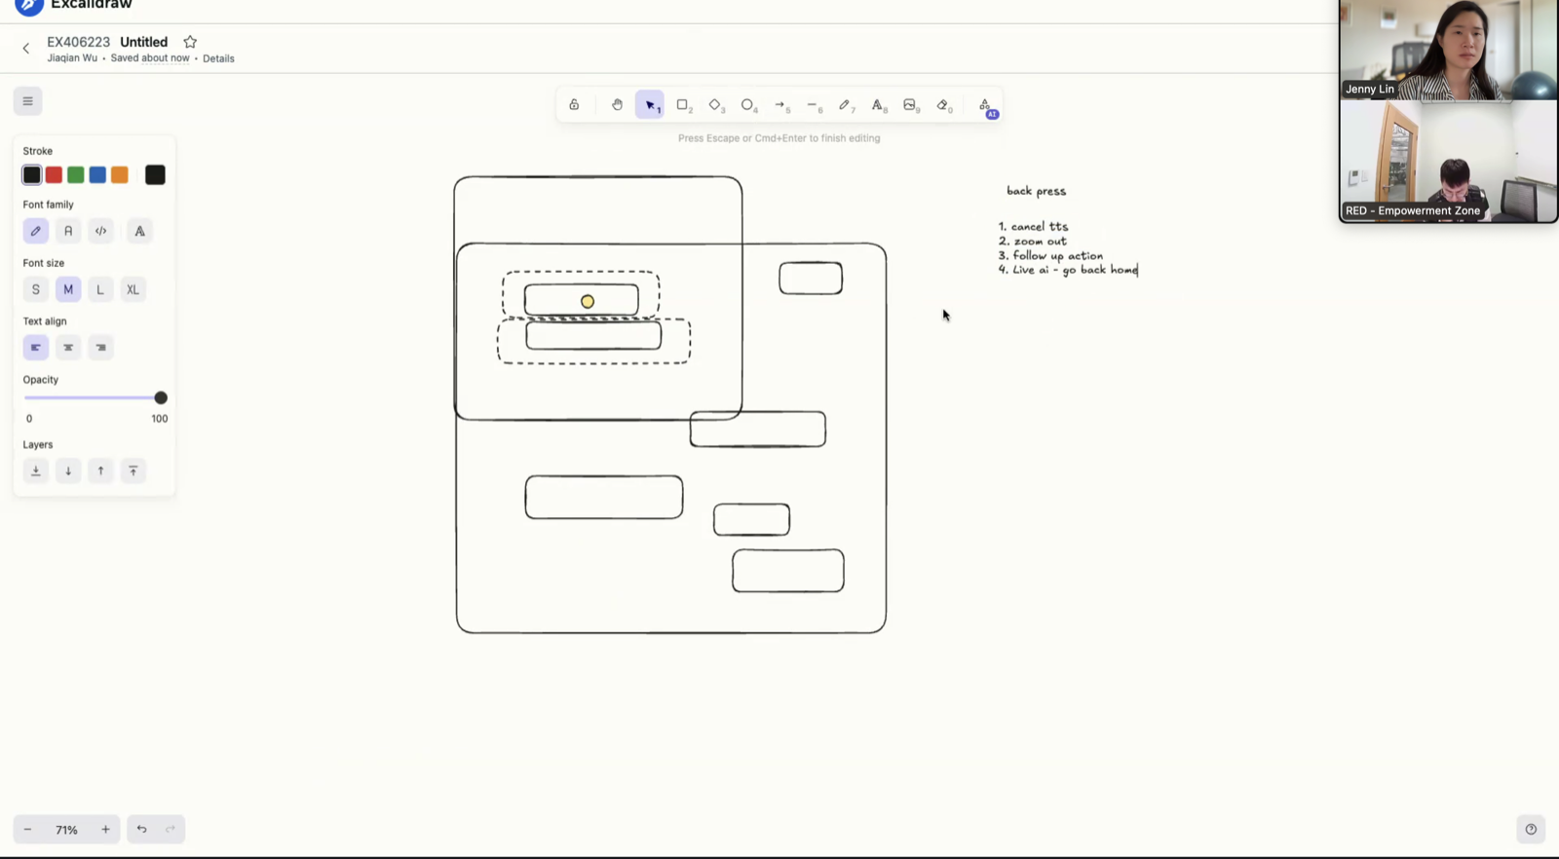
Task: Pick green stroke color
Action: coord(76,175)
